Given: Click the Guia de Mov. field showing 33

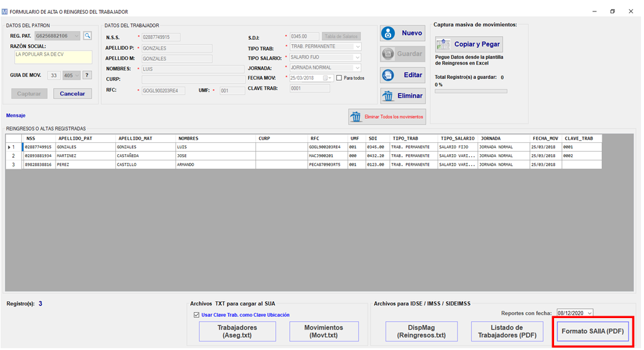Looking at the screenshot, I should [x=54, y=75].
